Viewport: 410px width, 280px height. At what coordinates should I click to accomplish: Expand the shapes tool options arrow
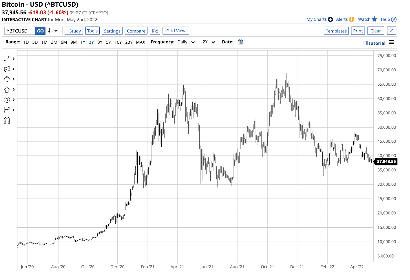click(14, 79)
